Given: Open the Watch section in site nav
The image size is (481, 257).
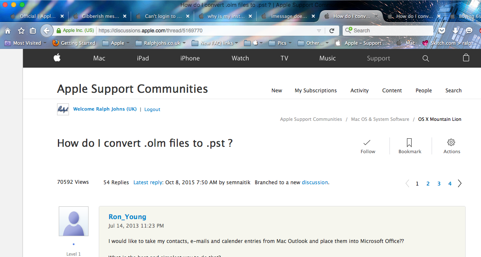Looking at the screenshot, I should pyautogui.click(x=240, y=58).
